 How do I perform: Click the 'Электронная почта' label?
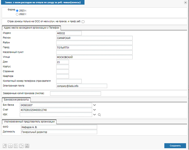[13, 86]
